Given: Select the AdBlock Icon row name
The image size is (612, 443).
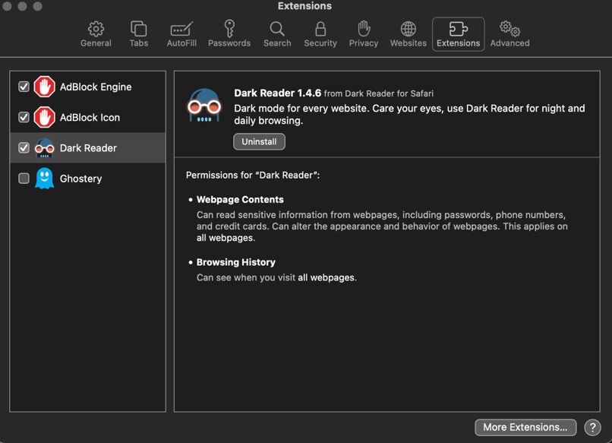Looking at the screenshot, I should (x=90, y=117).
